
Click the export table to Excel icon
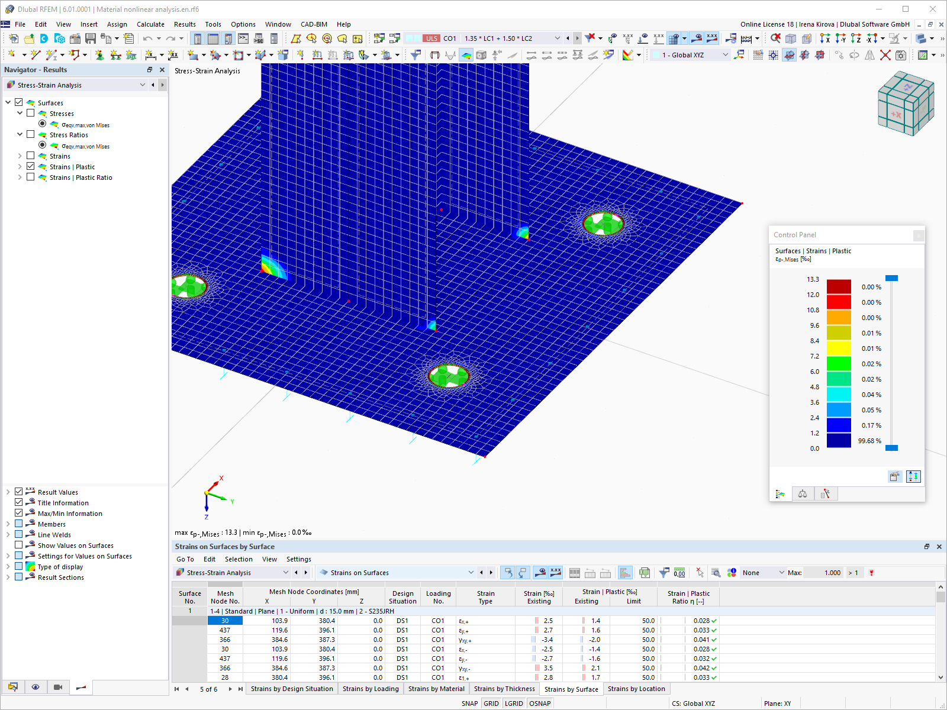click(x=645, y=573)
